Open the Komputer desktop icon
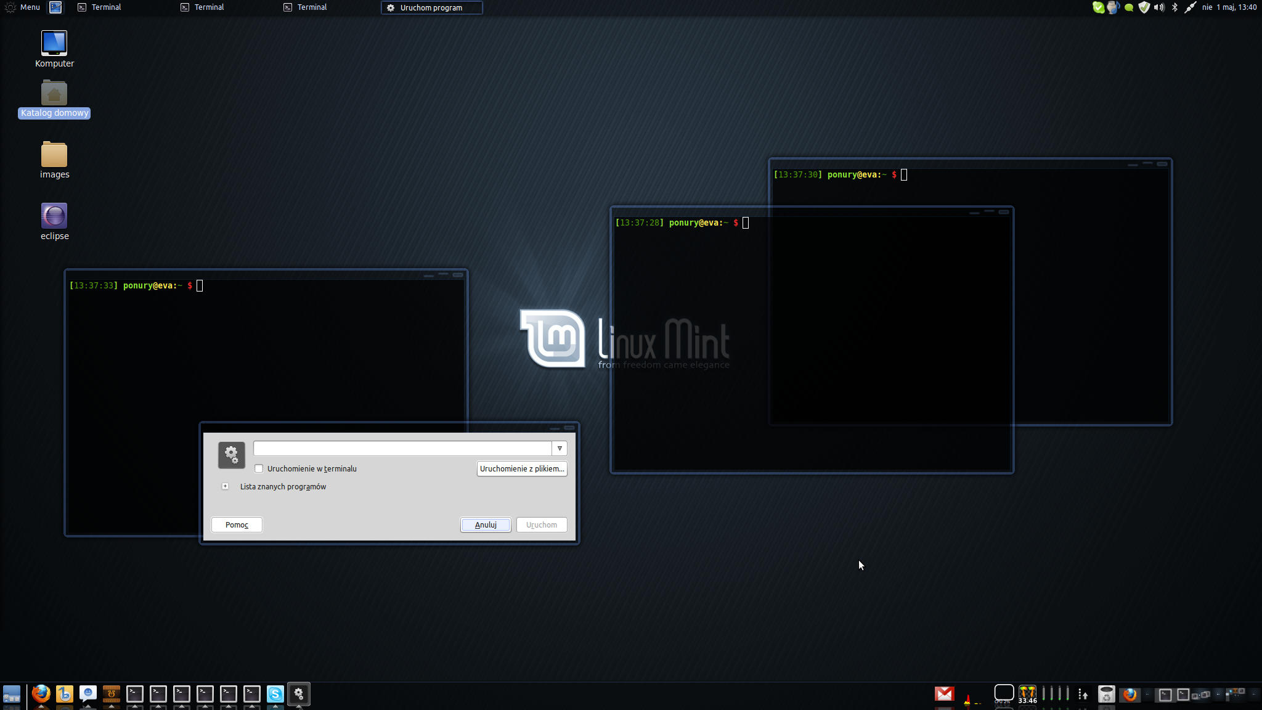The width and height of the screenshot is (1262, 710). (x=54, y=49)
